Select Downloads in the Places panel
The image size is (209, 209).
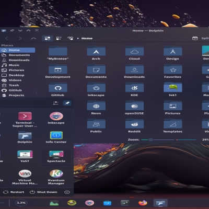point(18,60)
